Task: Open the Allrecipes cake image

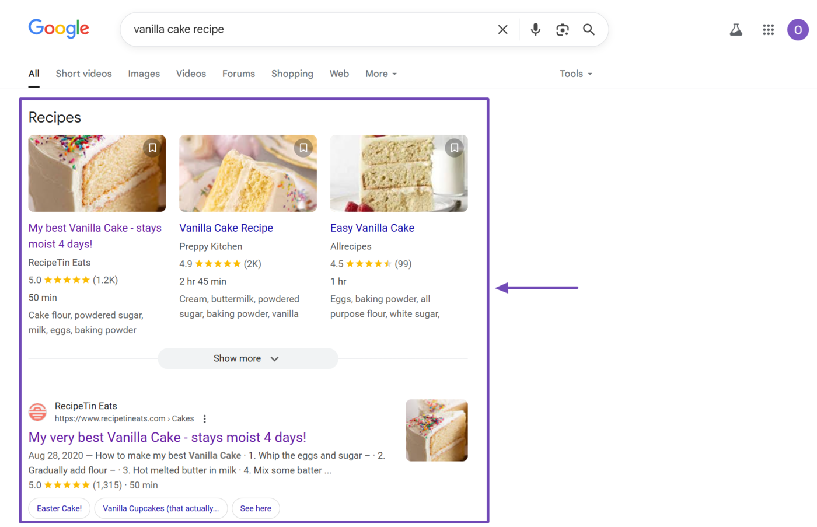Action: 399,173
